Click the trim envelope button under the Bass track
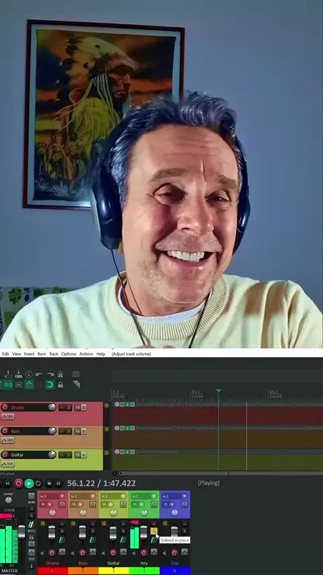 point(7,440)
